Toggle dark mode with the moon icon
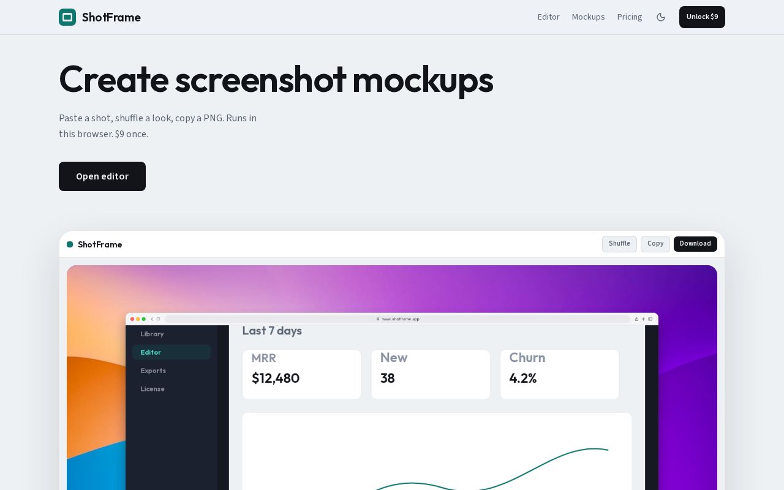The height and width of the screenshot is (490, 784). point(661,17)
